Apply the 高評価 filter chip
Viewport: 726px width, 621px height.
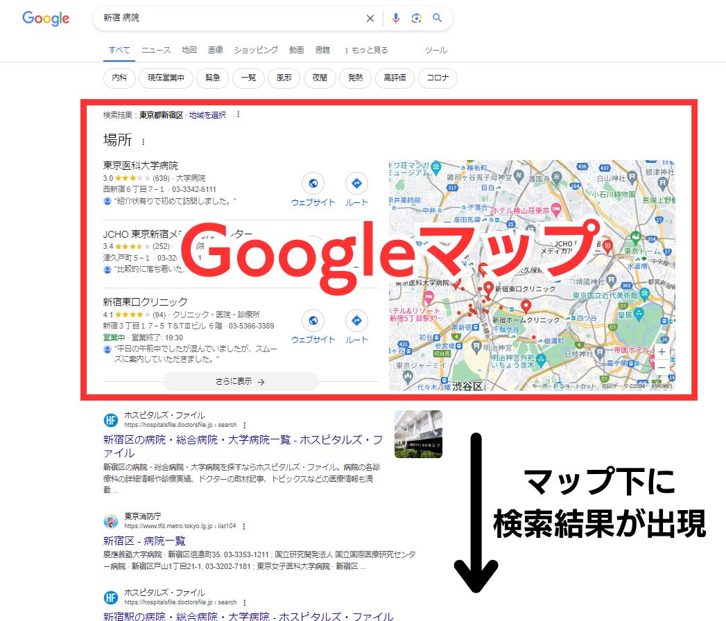[x=395, y=78]
